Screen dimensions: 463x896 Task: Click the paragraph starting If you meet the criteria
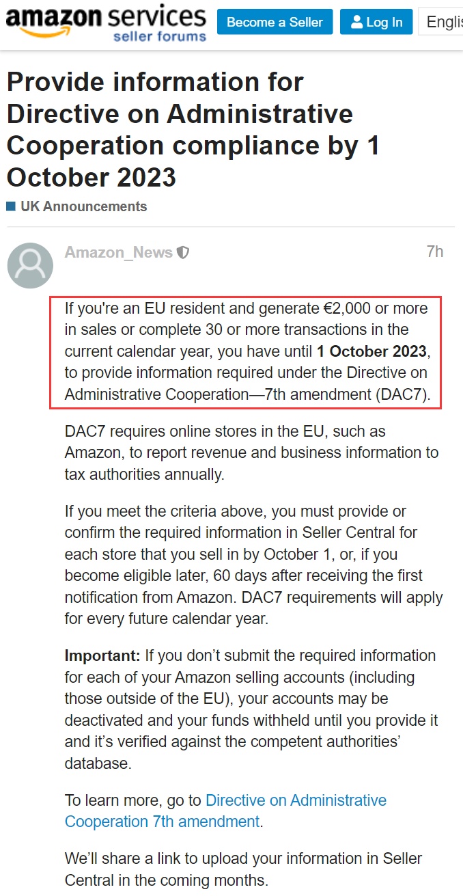tap(254, 565)
